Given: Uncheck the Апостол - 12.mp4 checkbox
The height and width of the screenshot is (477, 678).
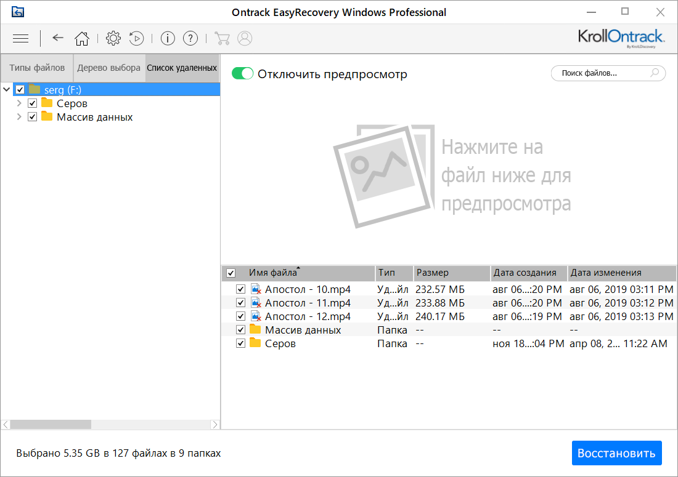Looking at the screenshot, I should coord(241,316).
